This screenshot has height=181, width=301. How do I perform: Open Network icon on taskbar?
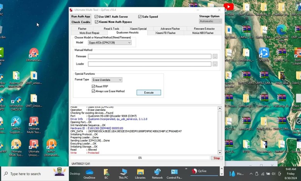coord(157,173)
